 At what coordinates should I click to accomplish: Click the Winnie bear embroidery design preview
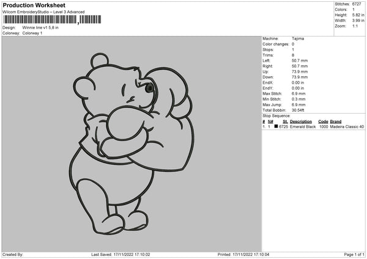132,144
